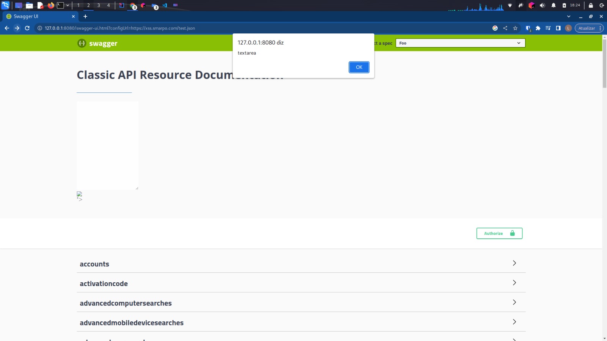Go forward in browser history
607x341 pixels.
click(x=17, y=28)
